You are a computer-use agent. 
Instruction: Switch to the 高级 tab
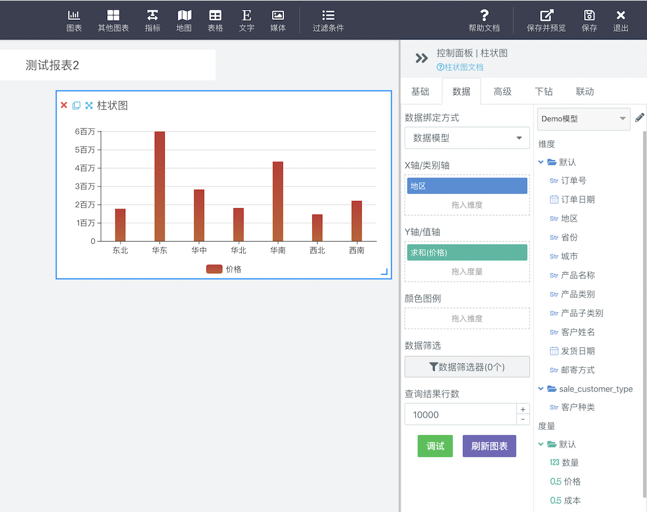pos(502,92)
